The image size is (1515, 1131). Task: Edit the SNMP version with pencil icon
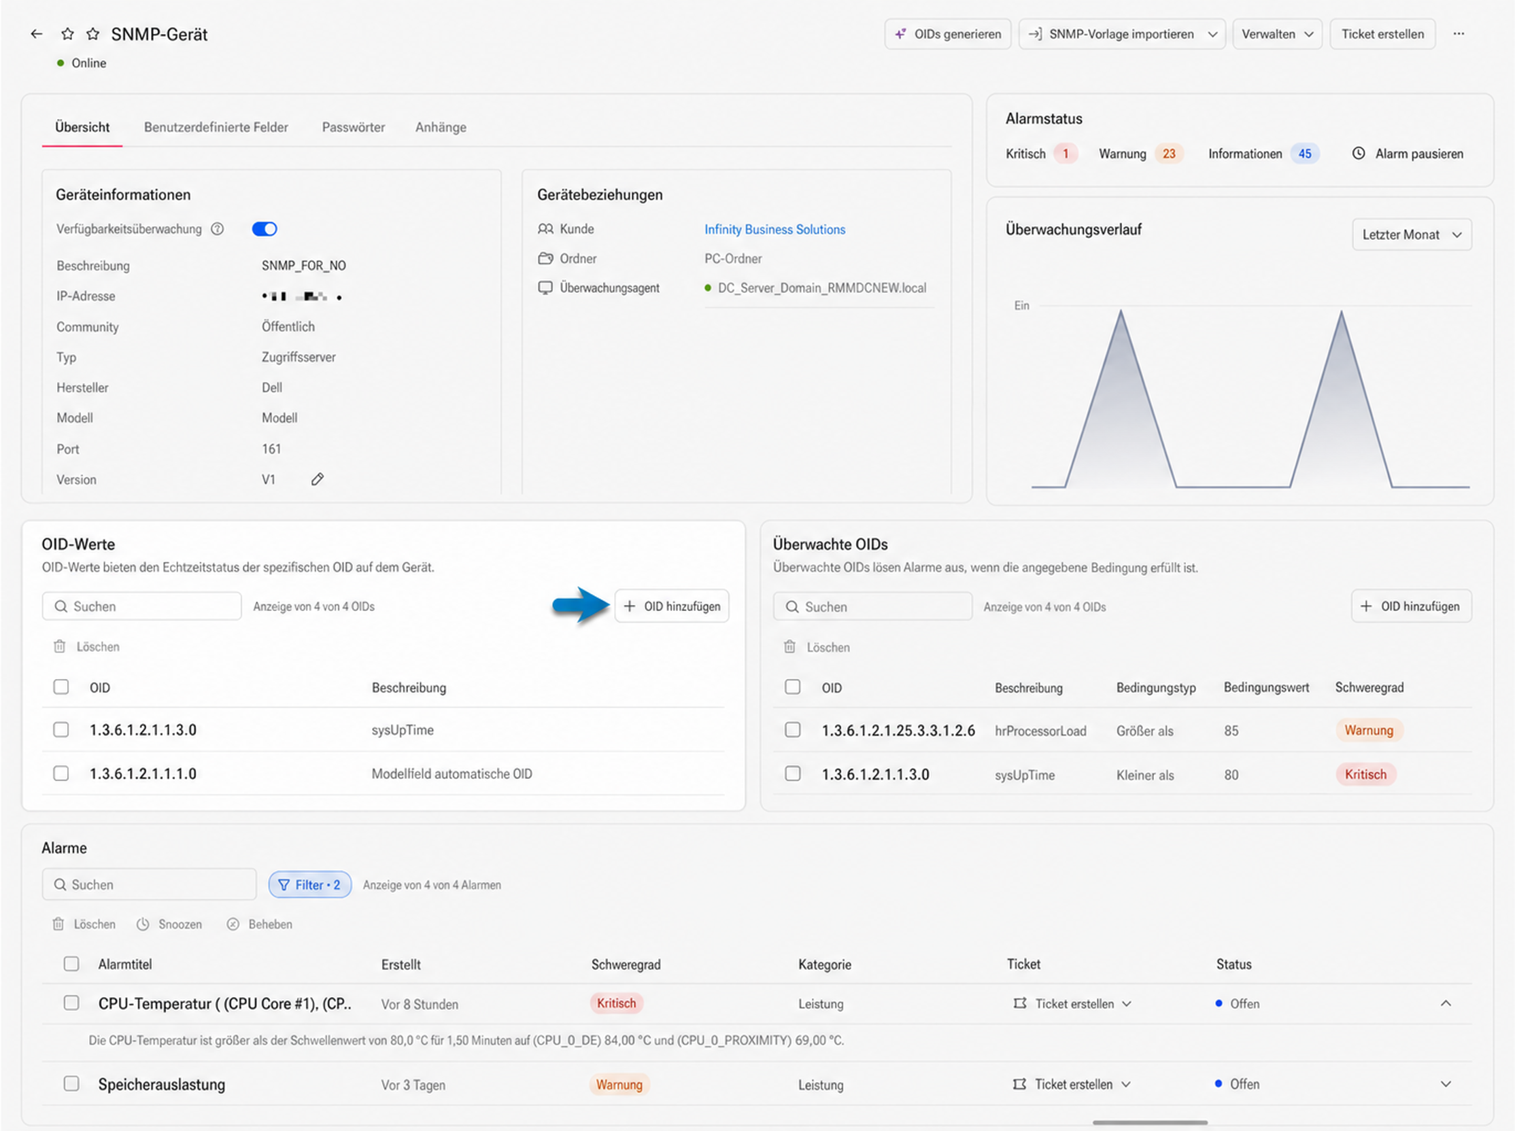pos(317,479)
